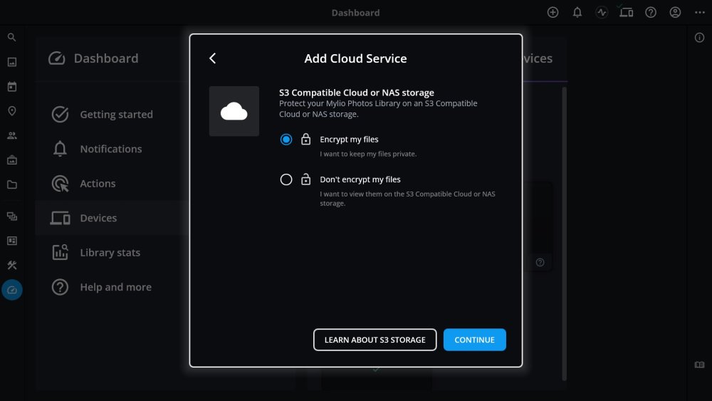Open Library stats in Dashboard menu
The width and height of the screenshot is (712, 401).
point(112,253)
